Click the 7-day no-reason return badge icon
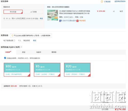The image size is (128, 111). tap(60, 21)
